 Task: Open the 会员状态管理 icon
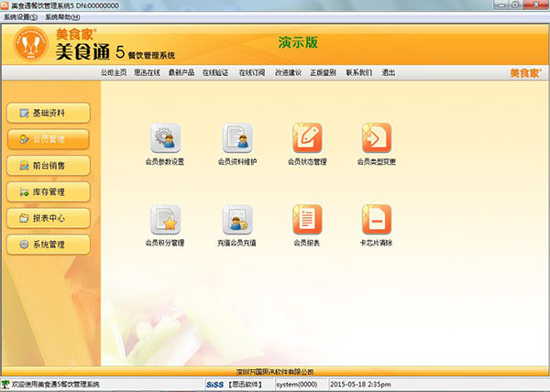tap(307, 137)
